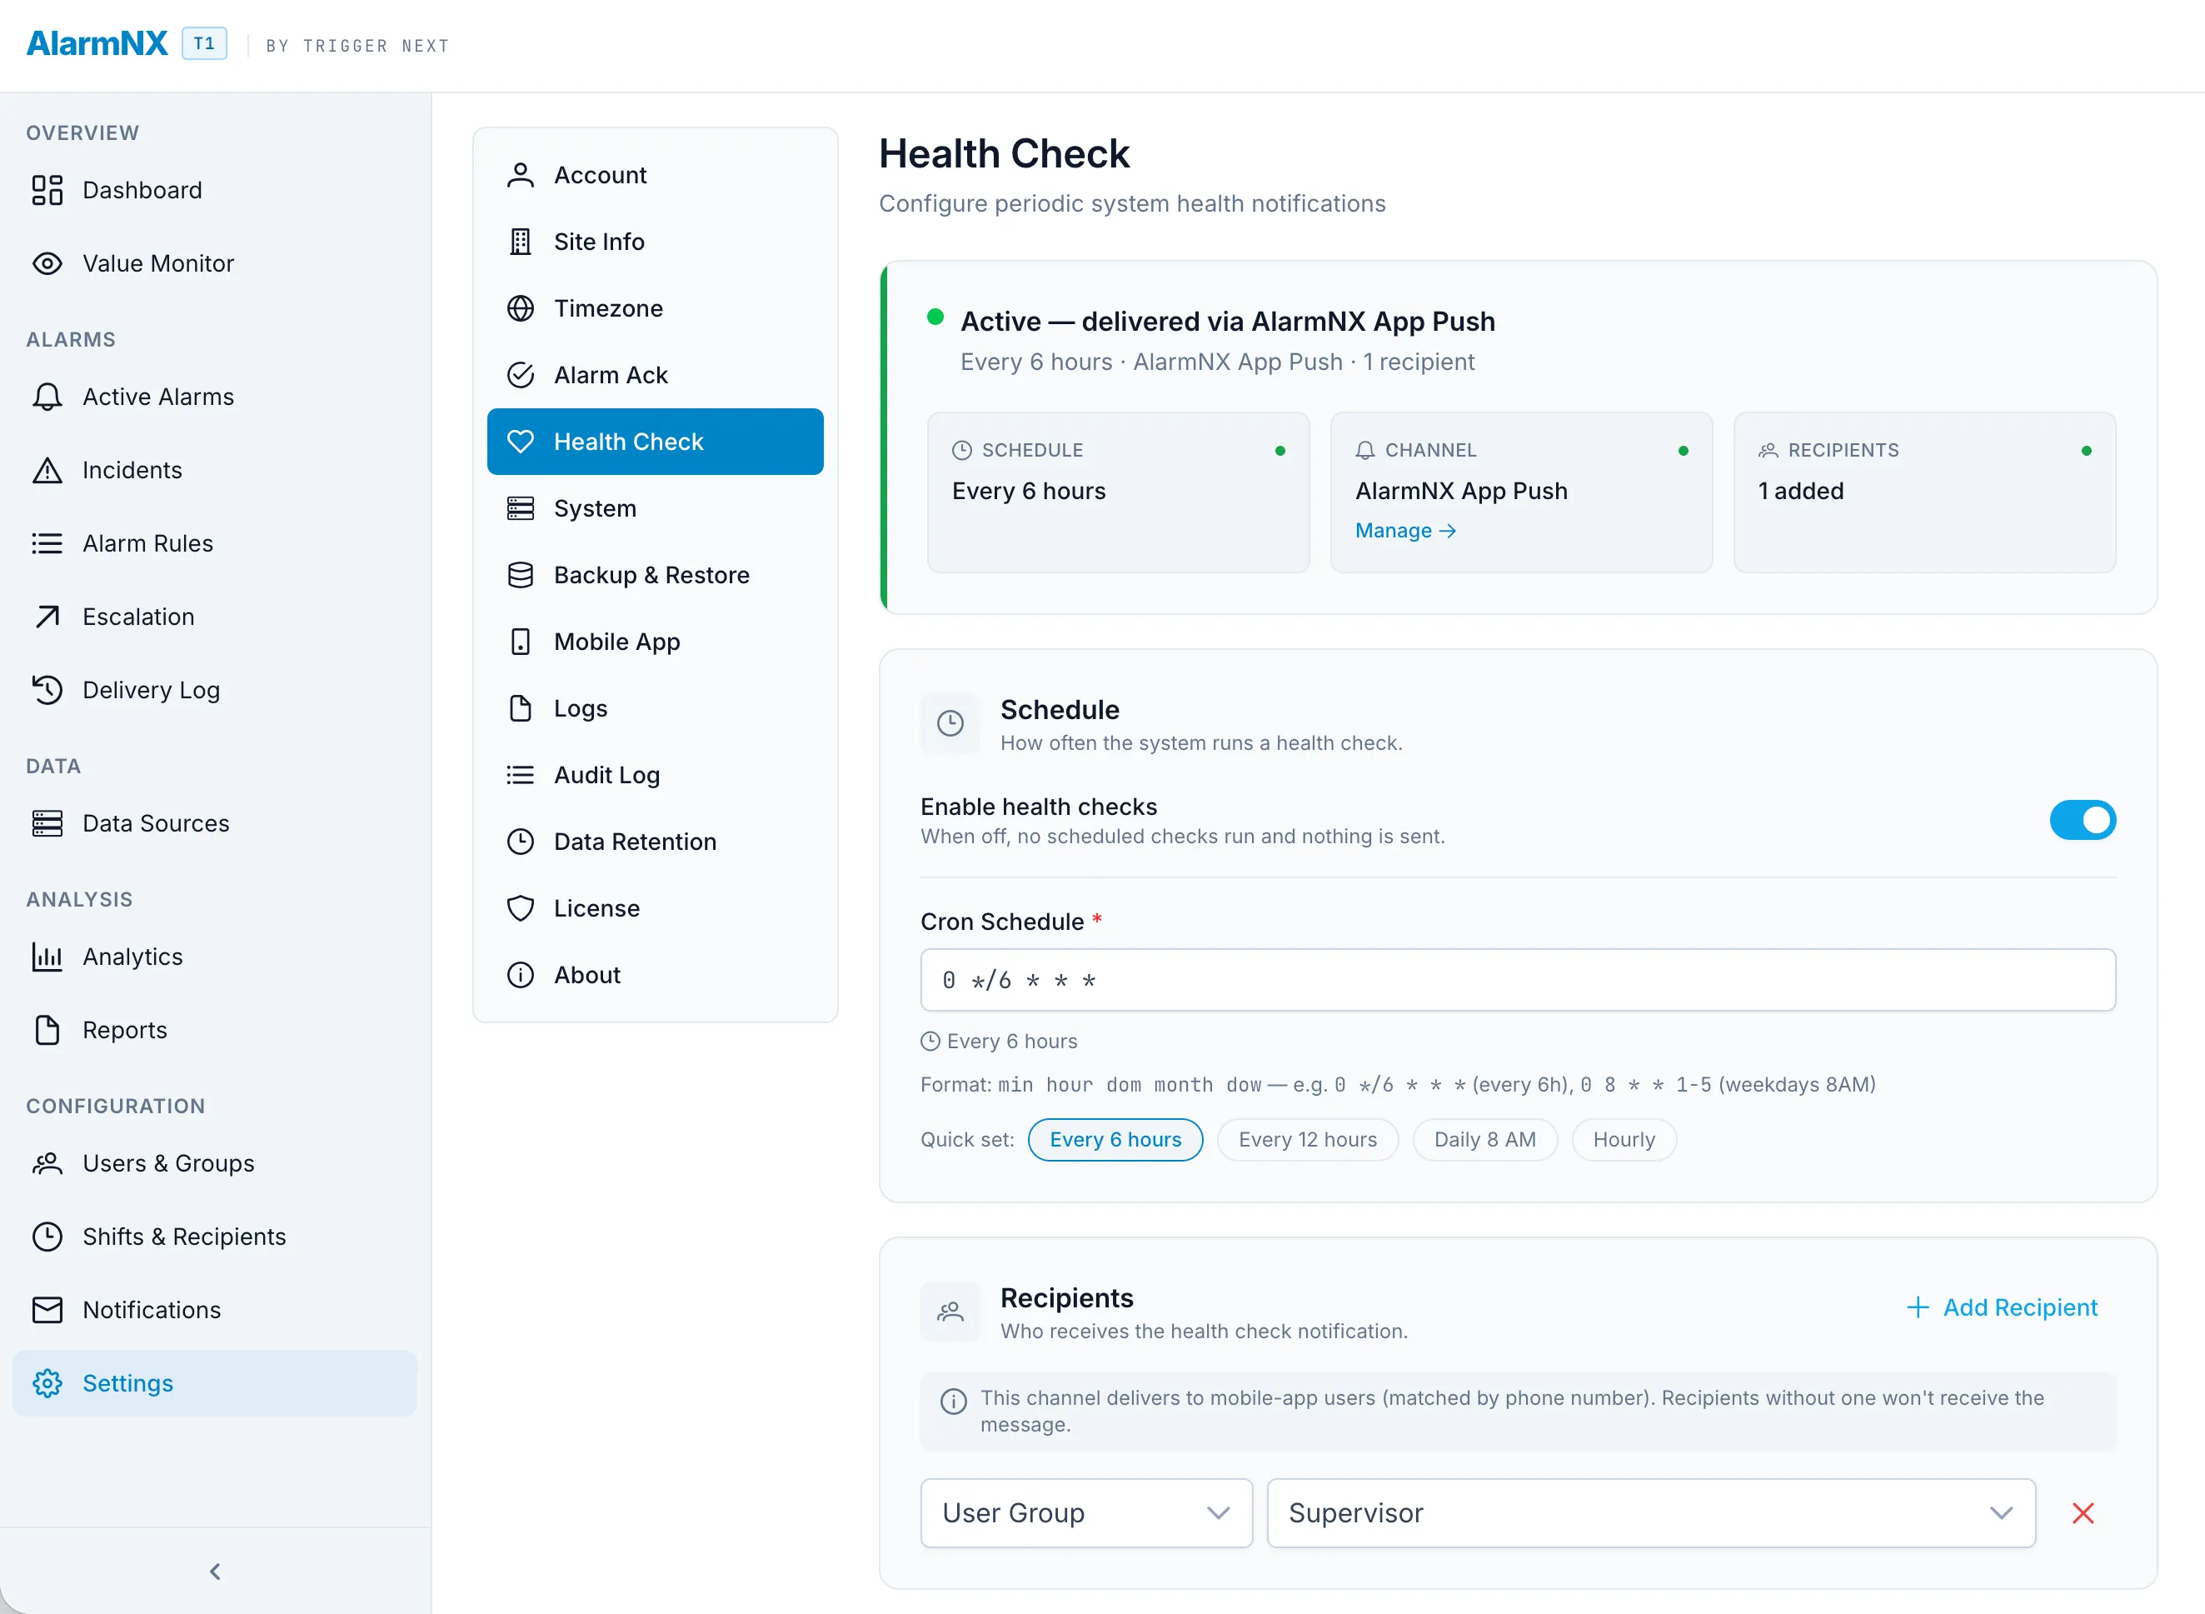Viewport: 2205px width, 1614px height.
Task: Click the T1 badge in header
Action: click(x=204, y=44)
